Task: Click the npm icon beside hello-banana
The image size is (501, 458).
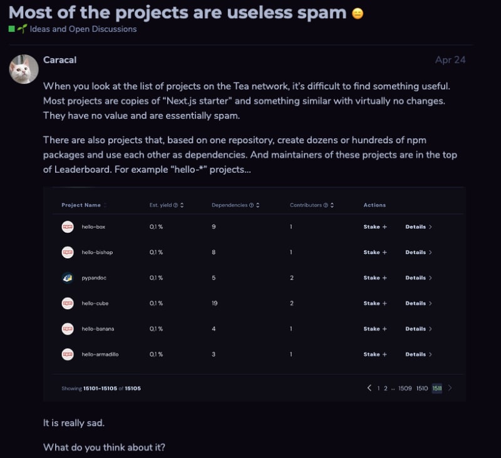Action: (67, 328)
